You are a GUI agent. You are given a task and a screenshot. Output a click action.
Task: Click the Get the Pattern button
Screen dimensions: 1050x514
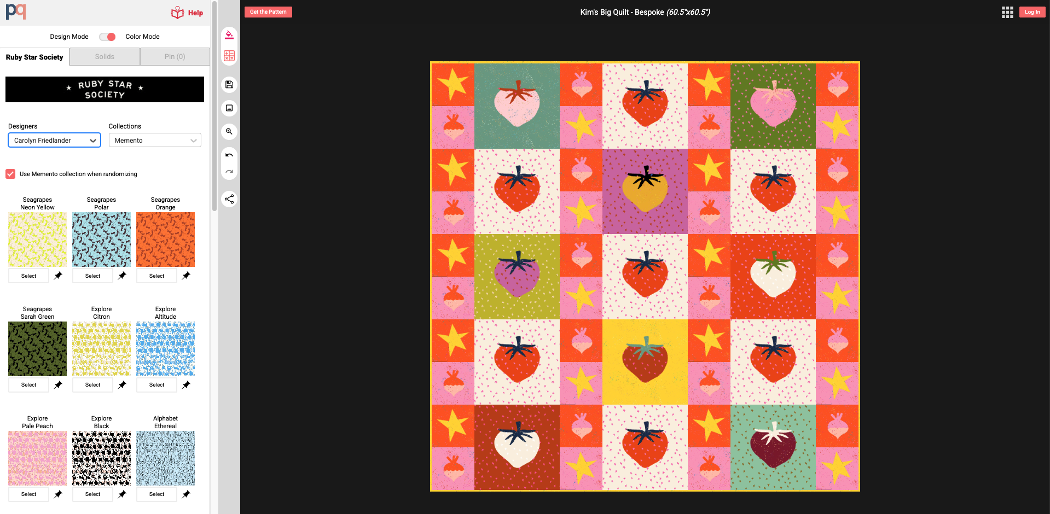point(268,12)
